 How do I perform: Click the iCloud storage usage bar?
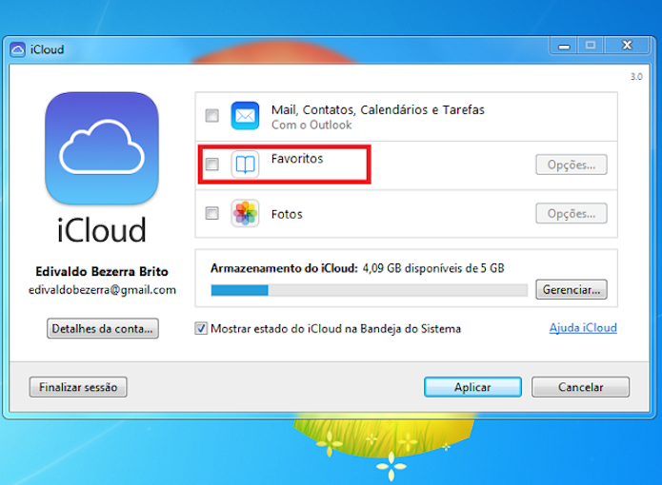(x=369, y=290)
